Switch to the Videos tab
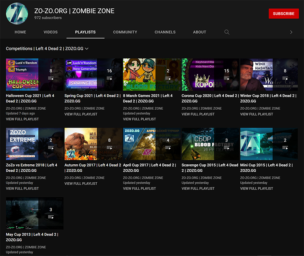 [51, 32]
